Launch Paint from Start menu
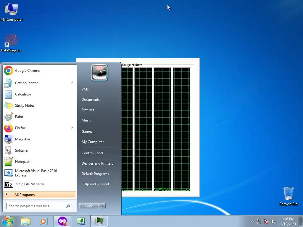This screenshot has height=227, width=303. pos(40,116)
